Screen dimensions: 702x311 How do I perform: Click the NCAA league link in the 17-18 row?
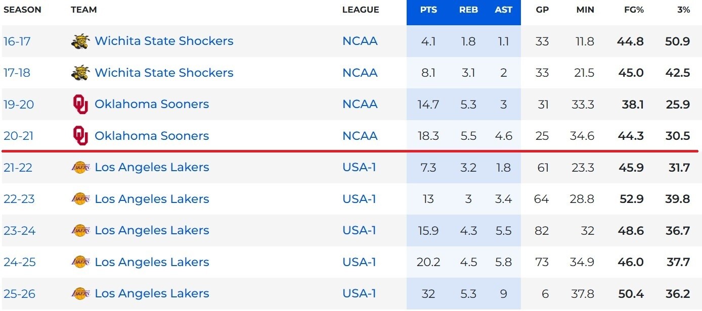[360, 73]
